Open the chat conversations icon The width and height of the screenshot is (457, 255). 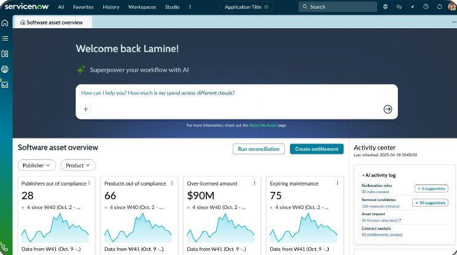point(399,7)
